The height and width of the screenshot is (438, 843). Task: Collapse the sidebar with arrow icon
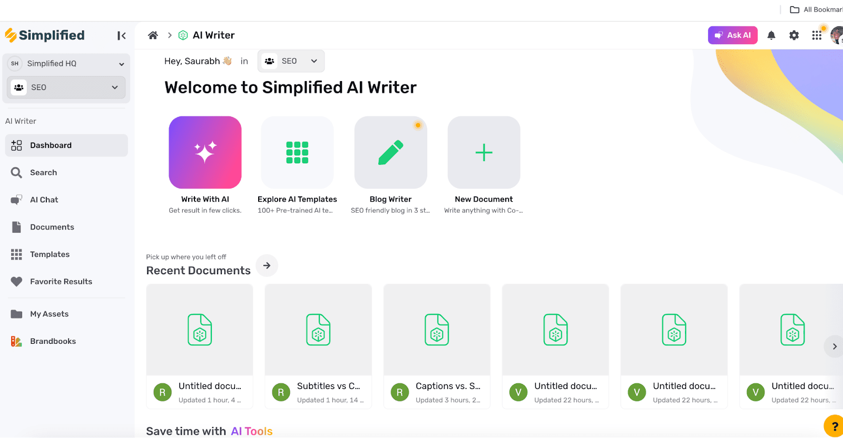[x=122, y=35]
